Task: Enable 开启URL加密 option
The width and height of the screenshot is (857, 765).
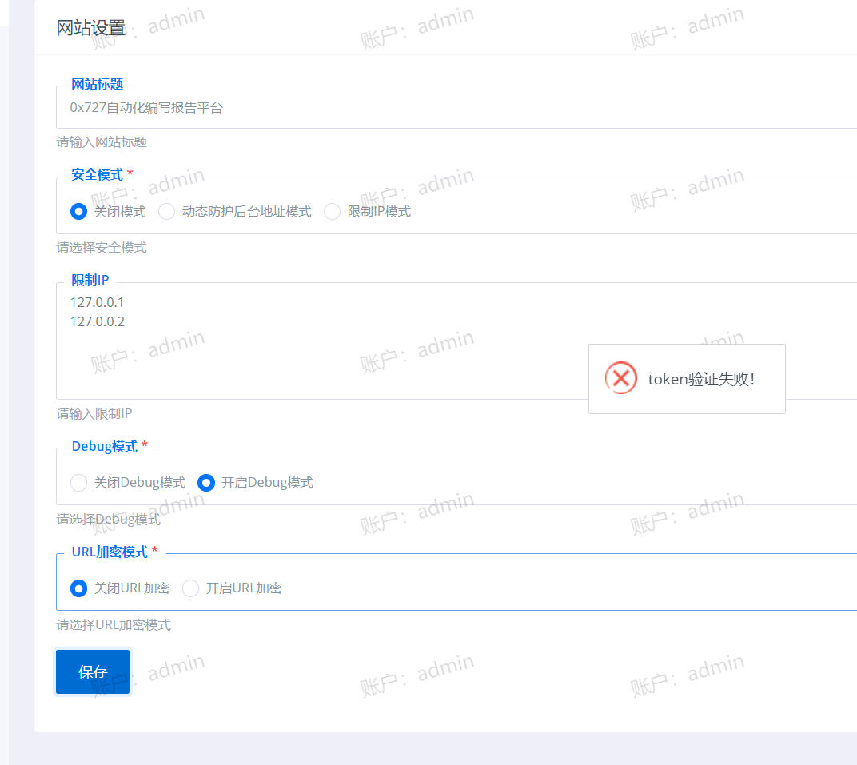Action: (x=190, y=588)
